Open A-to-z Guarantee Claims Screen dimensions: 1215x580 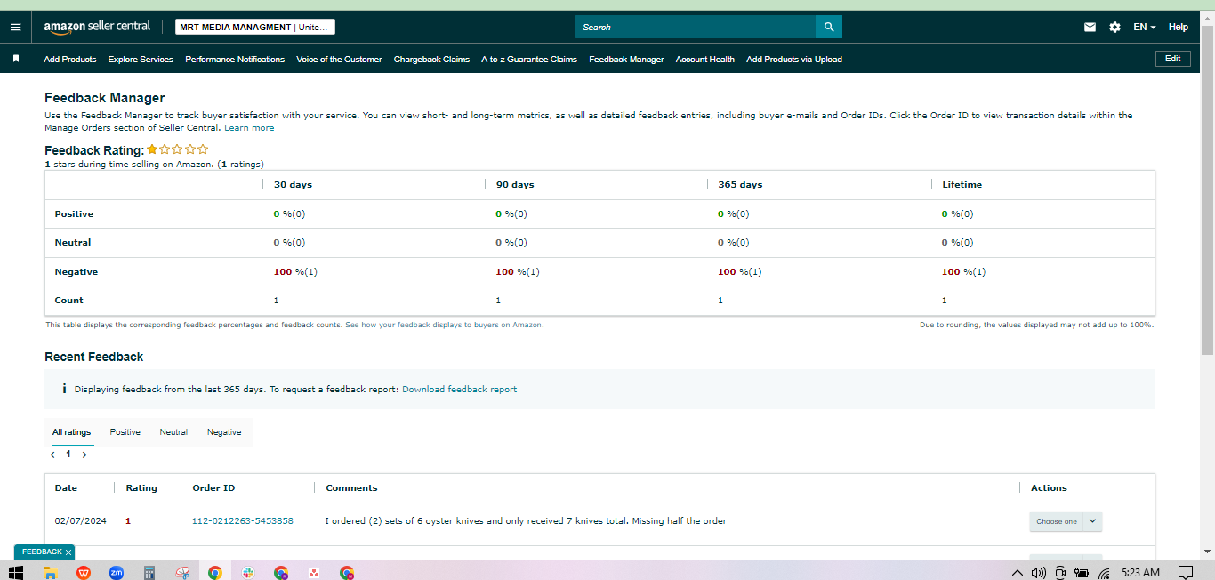(529, 59)
